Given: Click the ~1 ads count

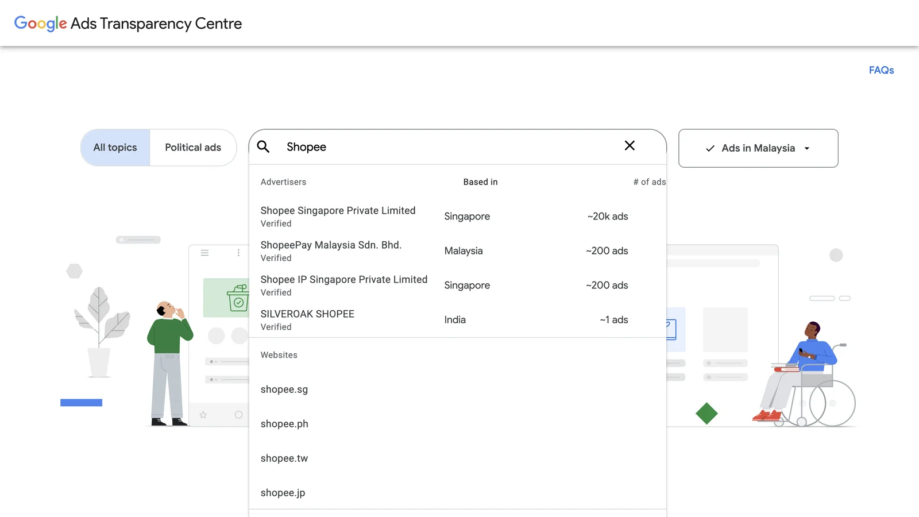Looking at the screenshot, I should 614,320.
